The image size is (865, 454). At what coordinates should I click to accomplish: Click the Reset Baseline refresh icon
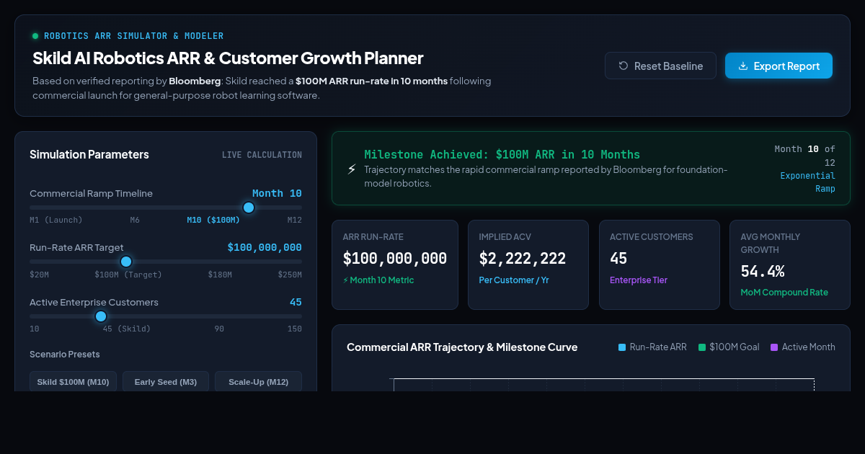coord(624,66)
